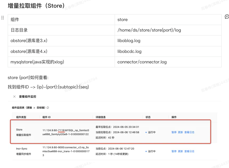Click 暂停 in the Store row
The width and height of the screenshot is (229, 168).
click(174, 132)
